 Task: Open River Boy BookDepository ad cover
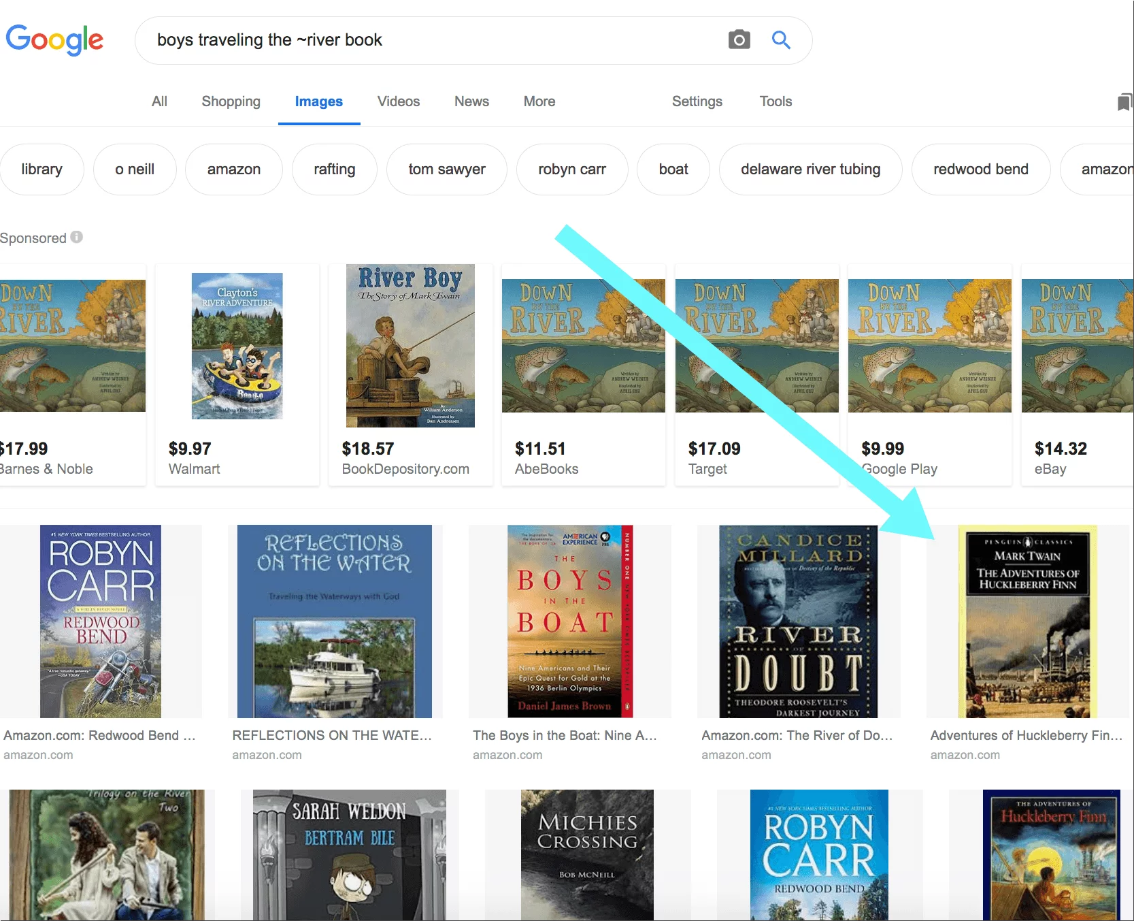tap(410, 346)
